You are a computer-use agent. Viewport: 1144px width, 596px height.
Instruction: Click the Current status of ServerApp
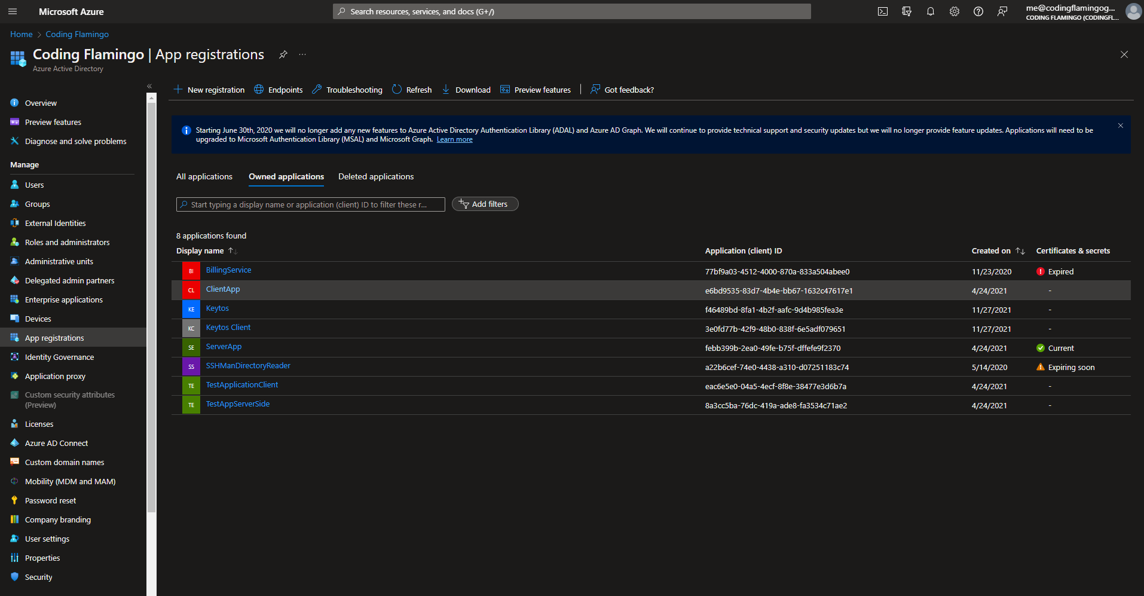(1055, 348)
